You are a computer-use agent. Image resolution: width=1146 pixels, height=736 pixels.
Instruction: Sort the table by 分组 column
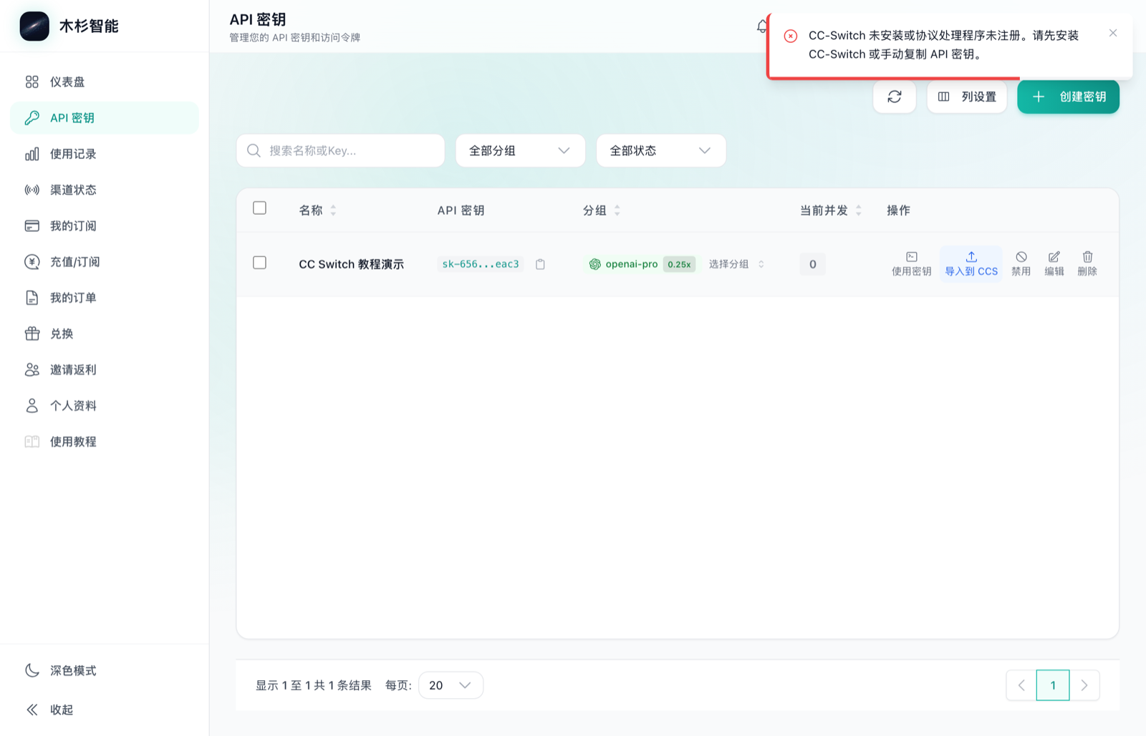coord(602,210)
